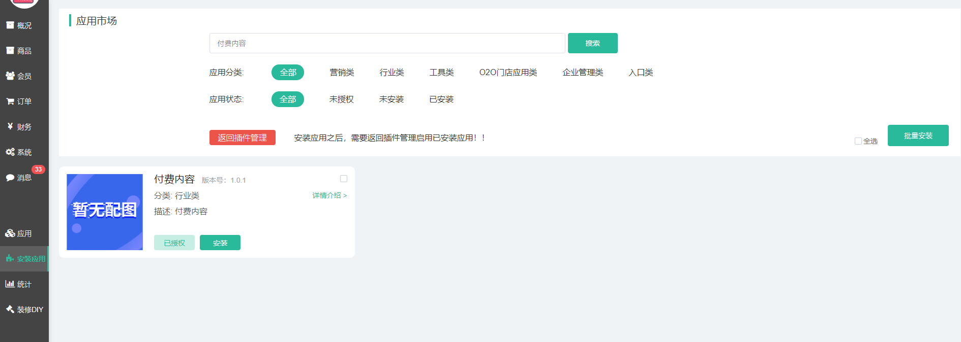Tick the 付费内容 app card checkbox
This screenshot has width=961, height=342.
[x=344, y=179]
